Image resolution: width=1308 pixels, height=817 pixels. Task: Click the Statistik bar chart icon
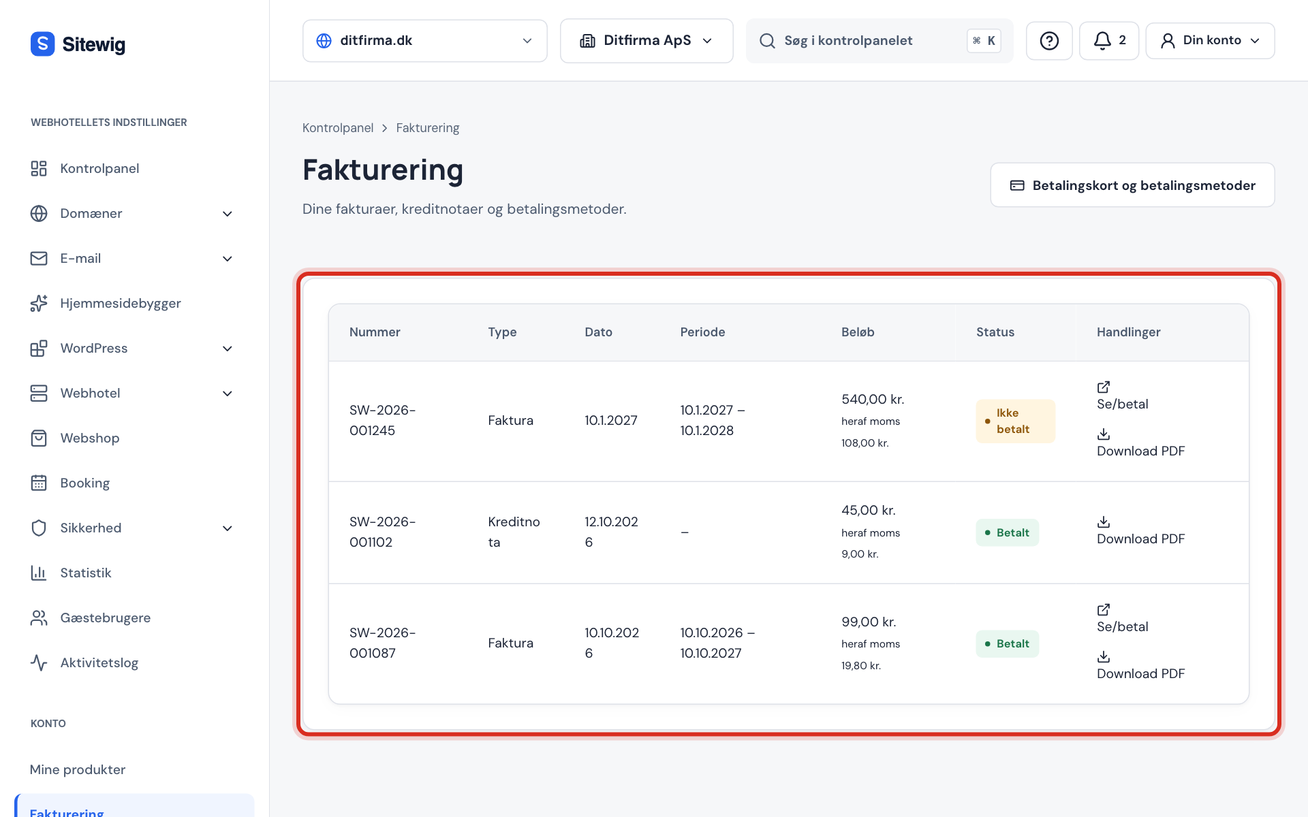pos(39,573)
